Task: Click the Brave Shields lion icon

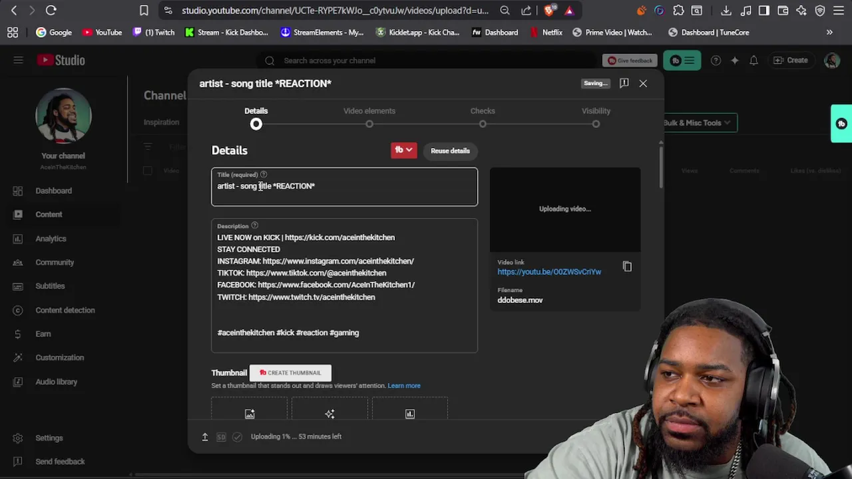Action: click(550, 10)
